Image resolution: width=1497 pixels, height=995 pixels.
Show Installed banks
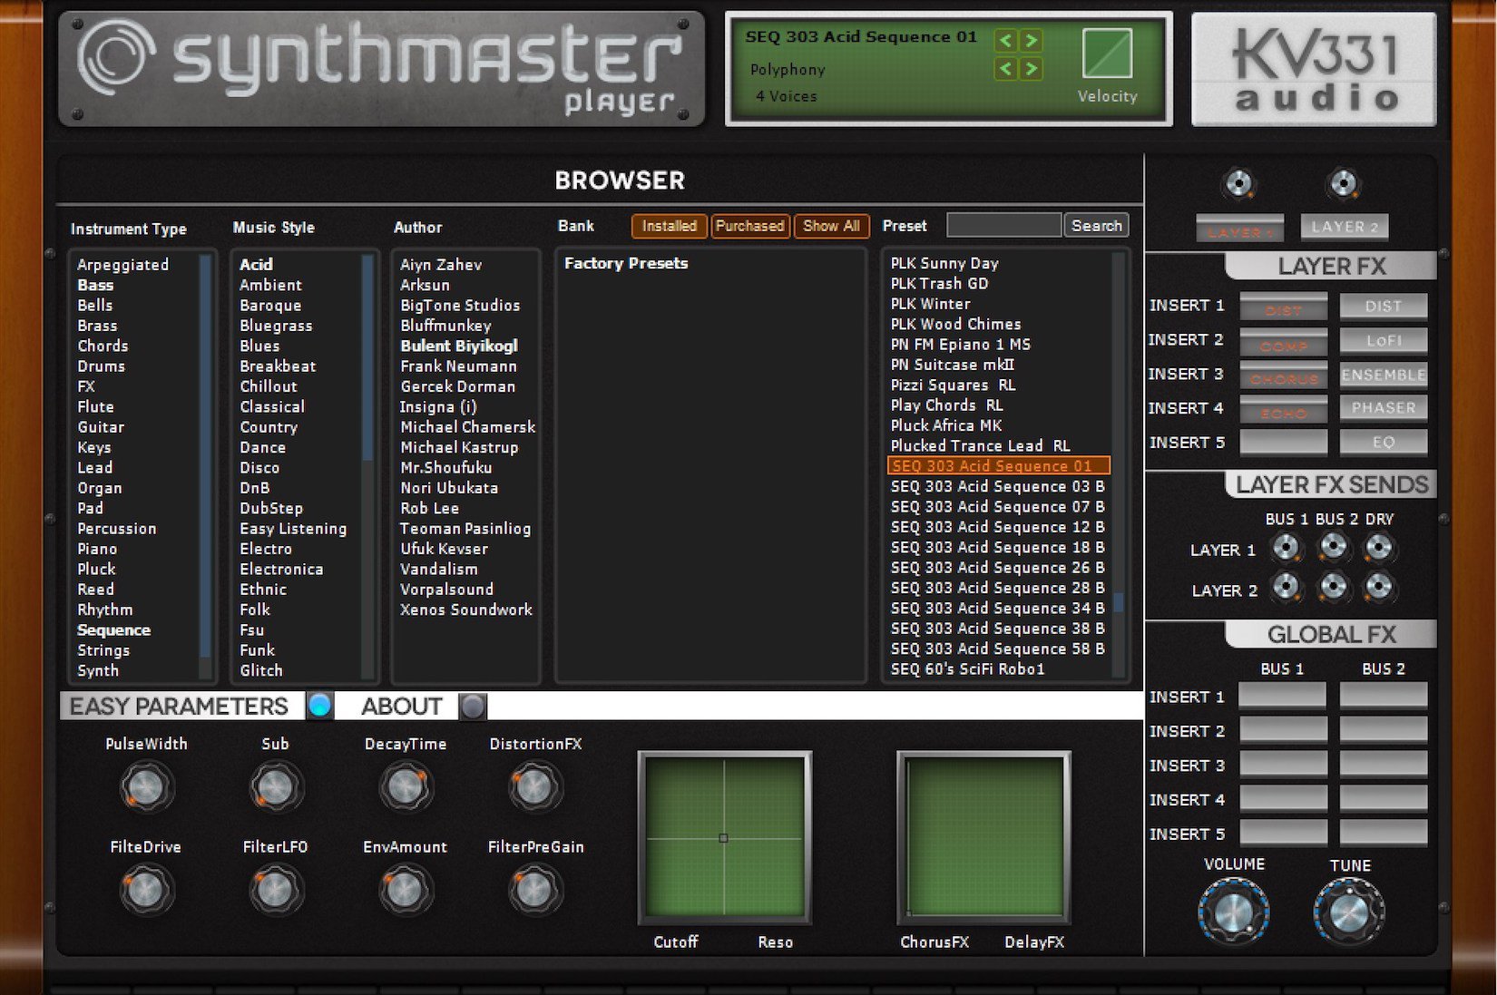[x=670, y=226]
